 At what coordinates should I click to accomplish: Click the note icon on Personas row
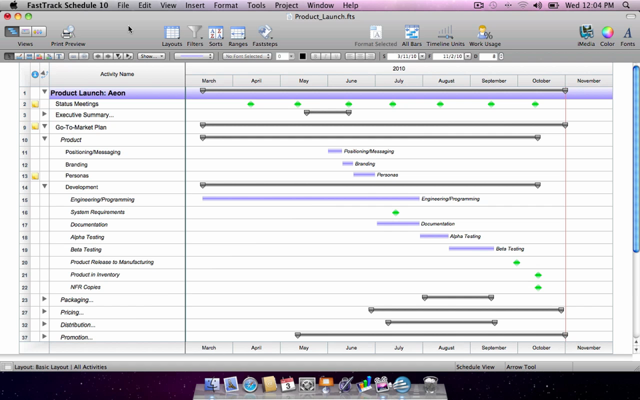click(35, 176)
